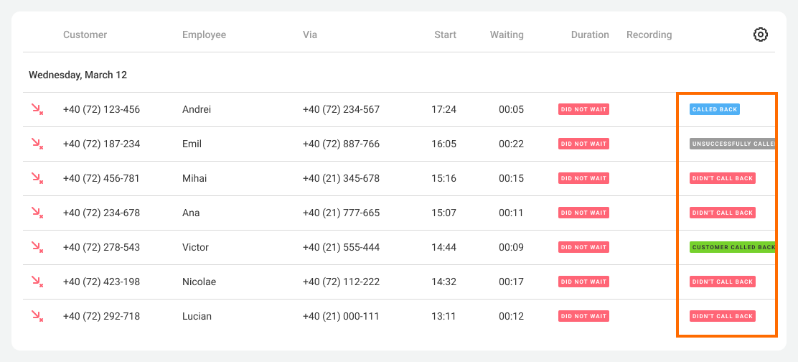Open customer number +40 (72) 123-456

pyautogui.click(x=101, y=109)
